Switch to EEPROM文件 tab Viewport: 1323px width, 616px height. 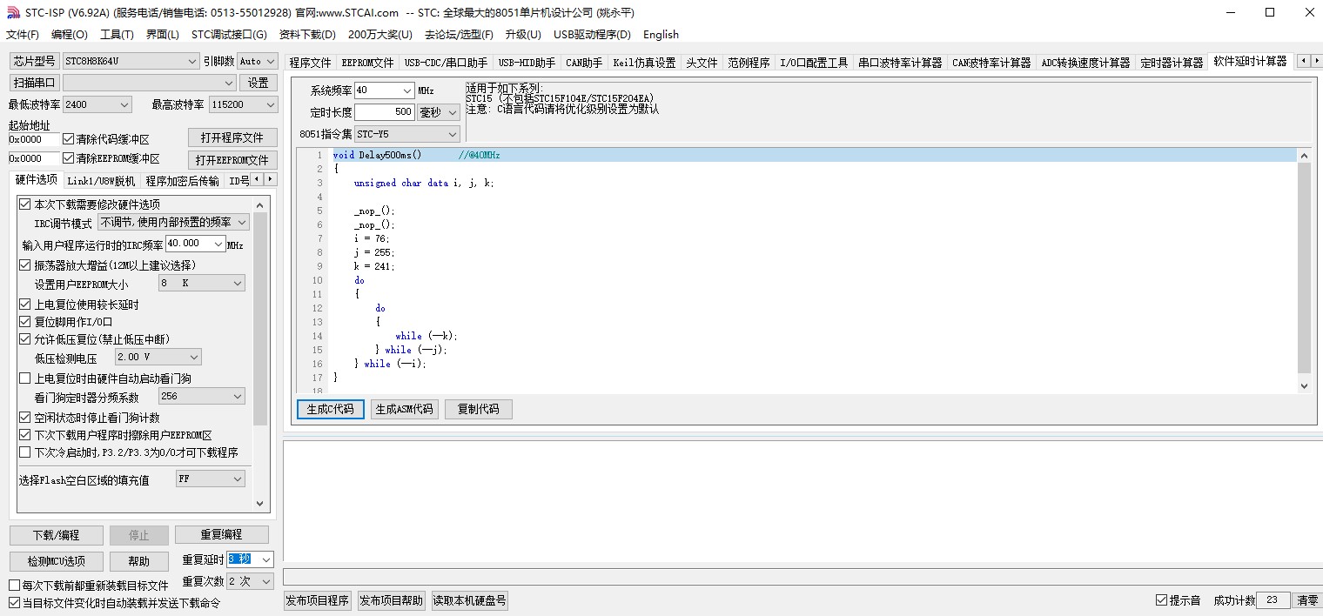(x=367, y=63)
